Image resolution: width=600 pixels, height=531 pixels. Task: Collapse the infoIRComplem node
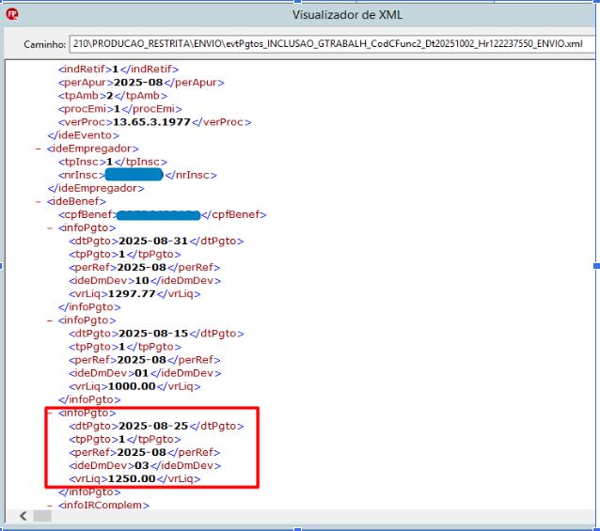49,505
